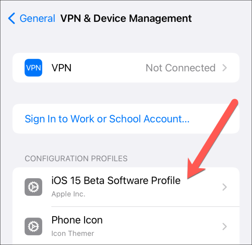Click the gear icon for iOS 15 Beta profile
The image size is (252, 245).
[34, 187]
